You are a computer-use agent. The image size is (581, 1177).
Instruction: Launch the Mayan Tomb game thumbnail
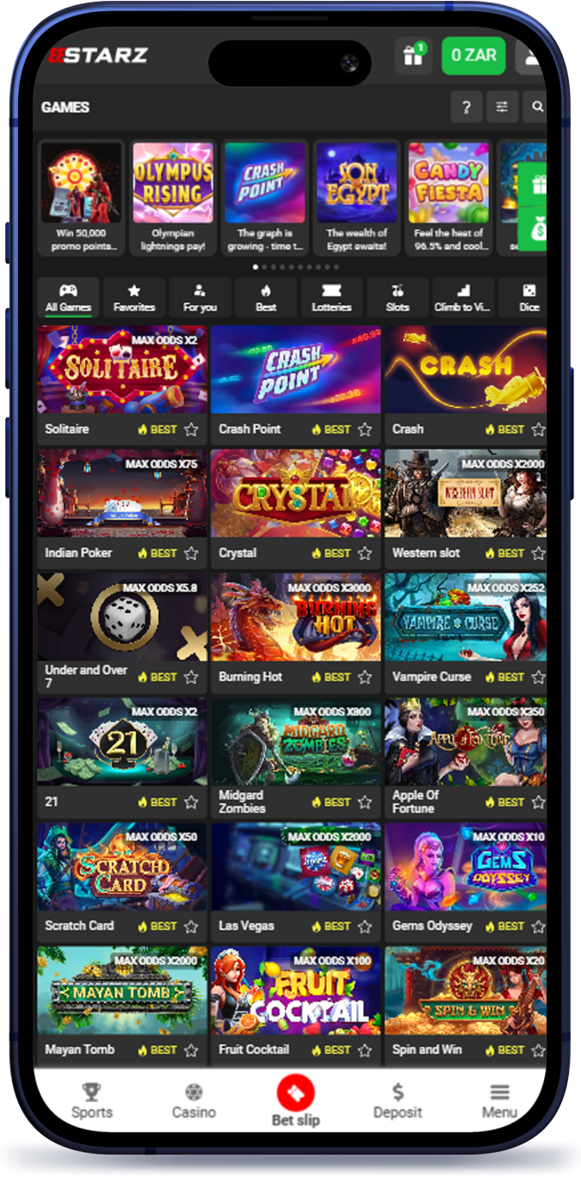pos(122,989)
